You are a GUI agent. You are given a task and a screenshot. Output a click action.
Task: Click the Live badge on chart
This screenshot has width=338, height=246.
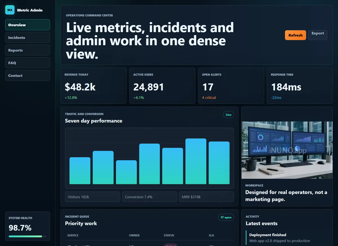pyautogui.click(x=228, y=115)
